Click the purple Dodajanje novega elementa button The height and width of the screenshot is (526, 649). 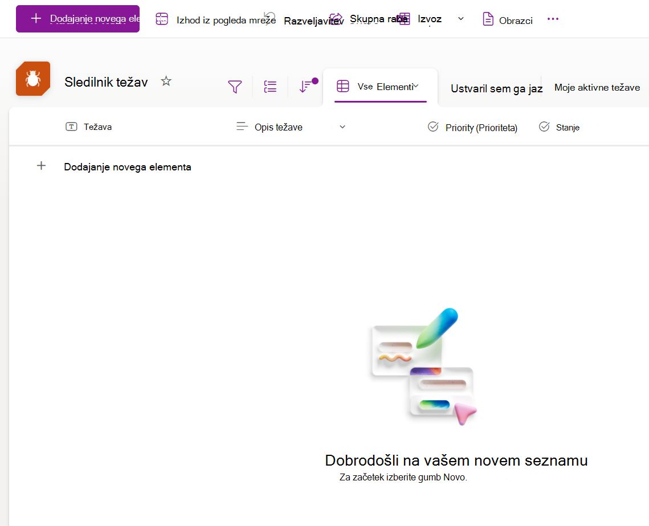[x=78, y=19]
